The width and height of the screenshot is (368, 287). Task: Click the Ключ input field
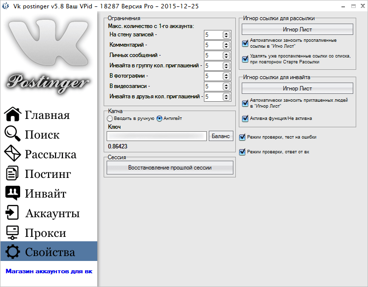[157, 136]
